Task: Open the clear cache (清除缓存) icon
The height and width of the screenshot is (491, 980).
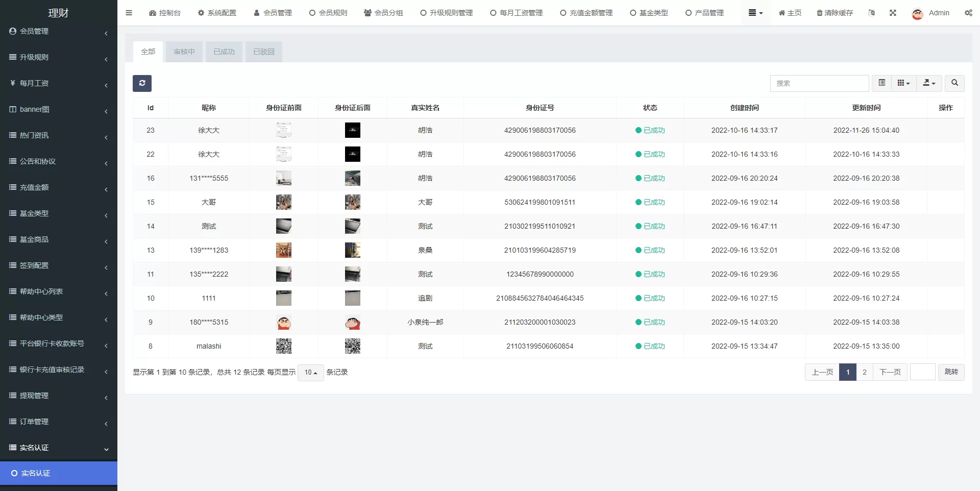Action: (x=834, y=13)
